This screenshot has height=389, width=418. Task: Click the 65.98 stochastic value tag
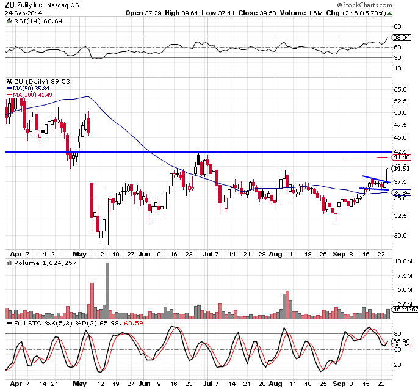pos(401,341)
